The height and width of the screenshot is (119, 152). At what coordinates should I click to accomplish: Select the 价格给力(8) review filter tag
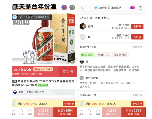120,55
